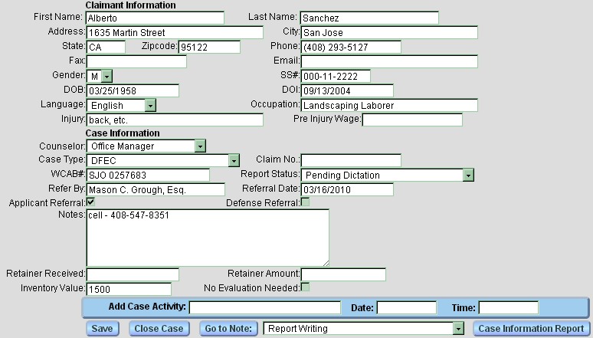Click the Claim No. input field

coord(350,160)
